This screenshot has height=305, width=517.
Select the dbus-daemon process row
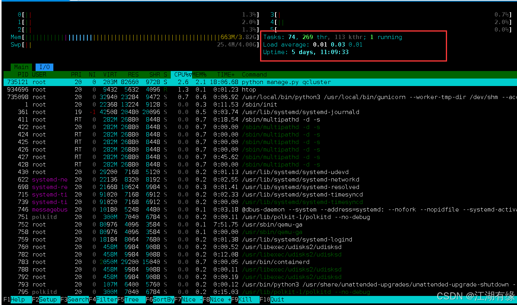click(x=260, y=210)
